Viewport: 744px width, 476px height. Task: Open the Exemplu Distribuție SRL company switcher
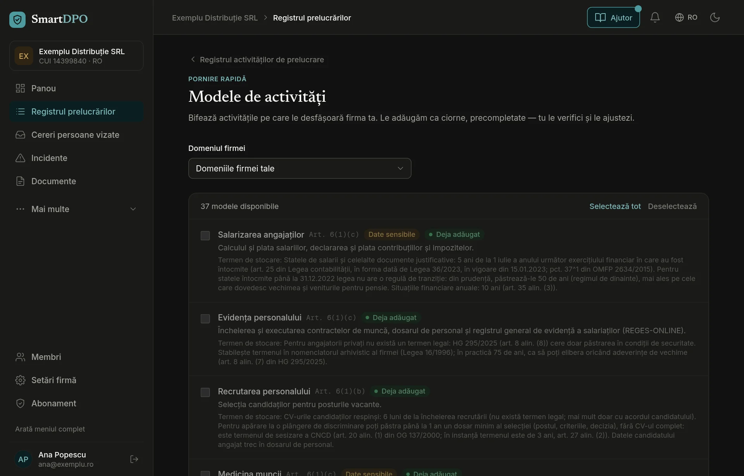click(76, 56)
